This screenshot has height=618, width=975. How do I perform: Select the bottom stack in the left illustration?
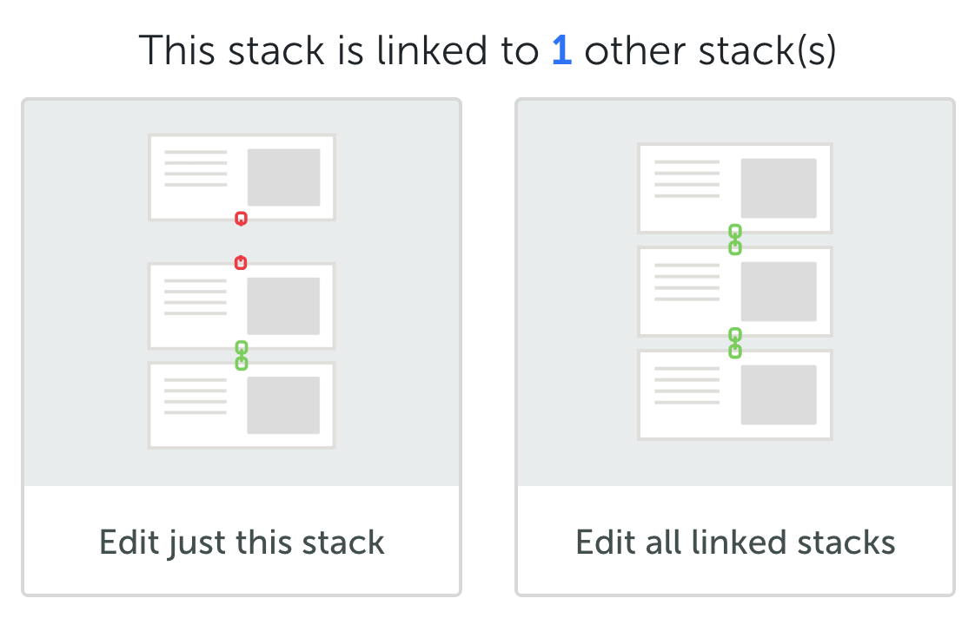pyautogui.click(x=242, y=404)
